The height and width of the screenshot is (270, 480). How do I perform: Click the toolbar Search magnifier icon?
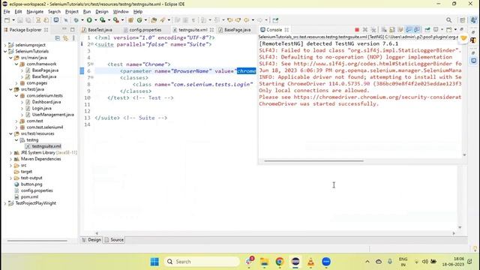(448, 20)
